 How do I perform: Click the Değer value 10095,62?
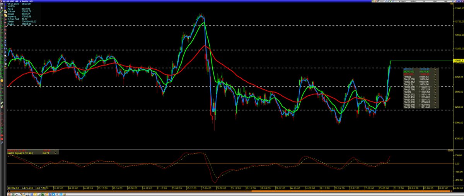[x=26, y=24]
